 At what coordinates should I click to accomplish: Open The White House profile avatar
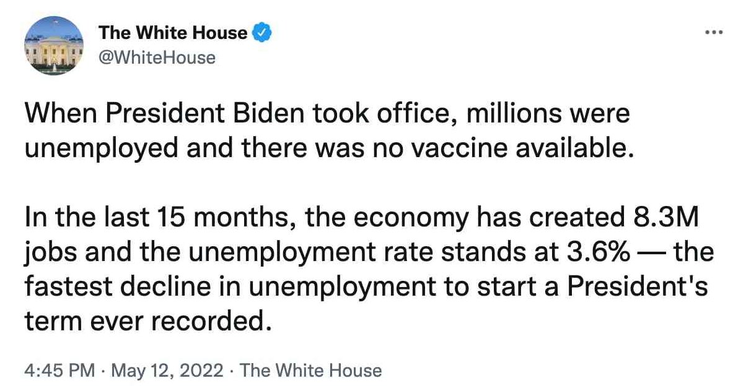(54, 45)
